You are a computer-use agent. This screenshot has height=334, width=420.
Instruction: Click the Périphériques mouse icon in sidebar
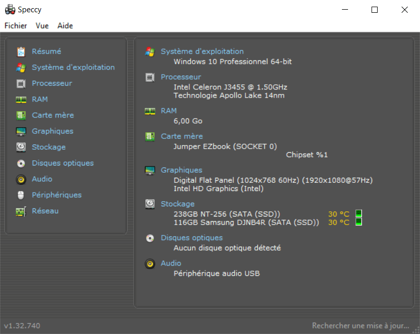pos(20,195)
